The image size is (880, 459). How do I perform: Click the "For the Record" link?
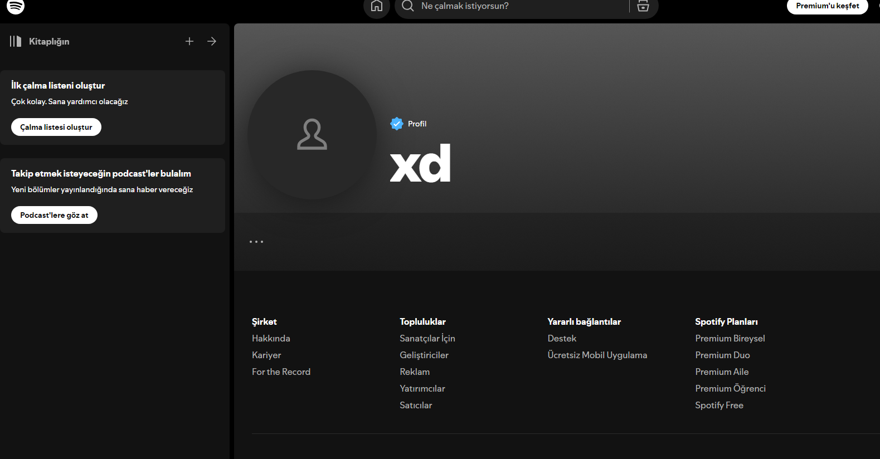281,372
